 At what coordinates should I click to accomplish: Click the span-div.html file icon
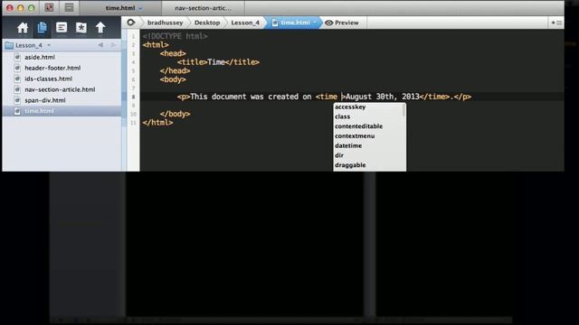pyautogui.click(x=17, y=100)
